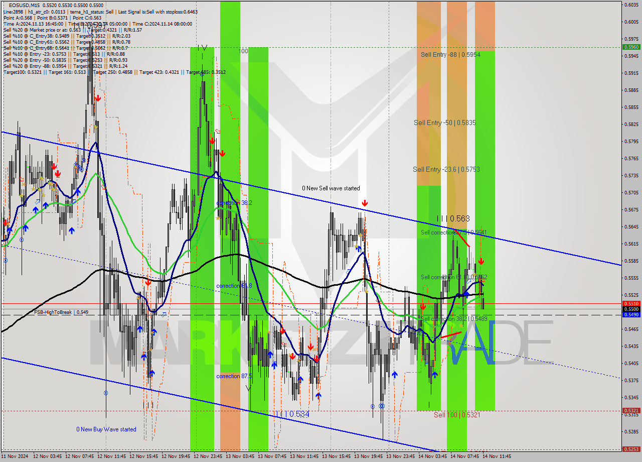This screenshot has width=642, height=462.
Task: Click the red down arrow above the 13 Nov 19:45 candles
Action: tap(365, 203)
